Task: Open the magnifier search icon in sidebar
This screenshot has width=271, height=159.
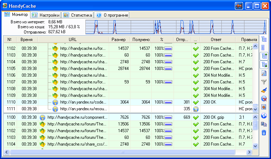Action: [264, 73]
